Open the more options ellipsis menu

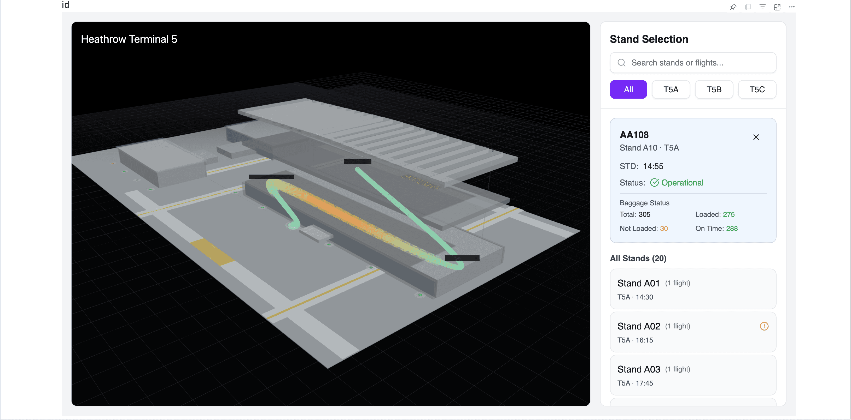tap(792, 7)
